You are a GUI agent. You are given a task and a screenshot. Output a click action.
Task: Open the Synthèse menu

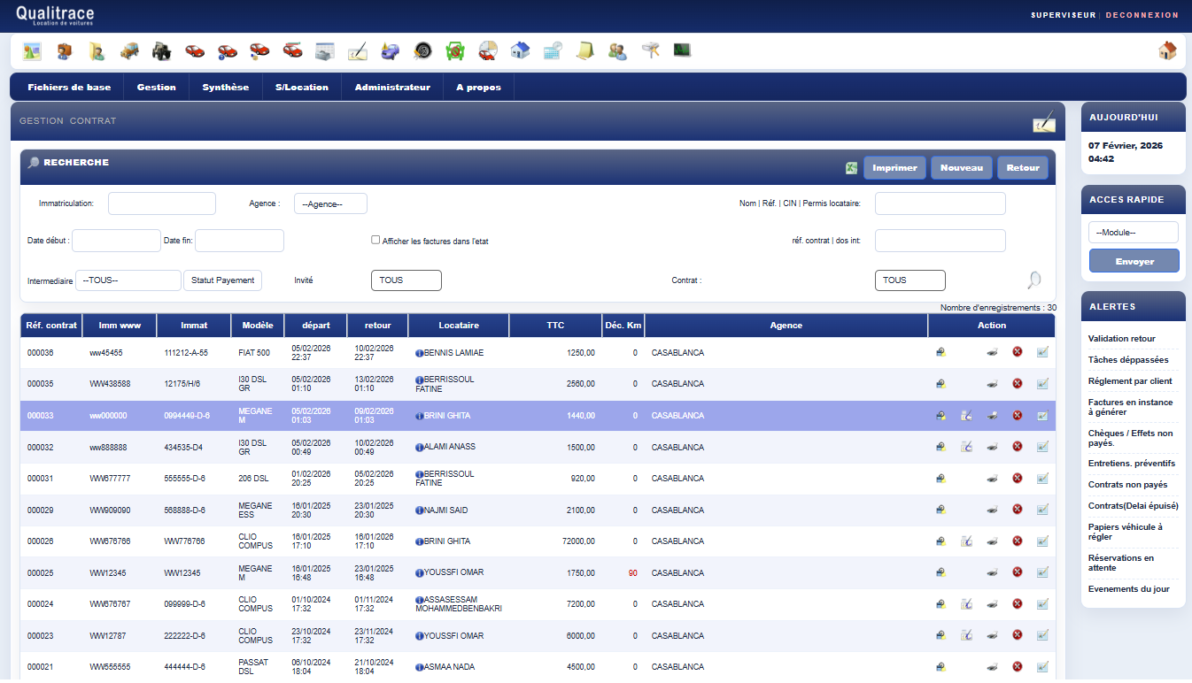pyautogui.click(x=226, y=88)
